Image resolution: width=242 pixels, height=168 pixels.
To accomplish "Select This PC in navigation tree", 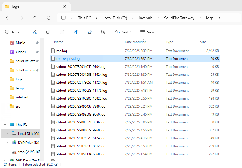I will tap(21, 124).
